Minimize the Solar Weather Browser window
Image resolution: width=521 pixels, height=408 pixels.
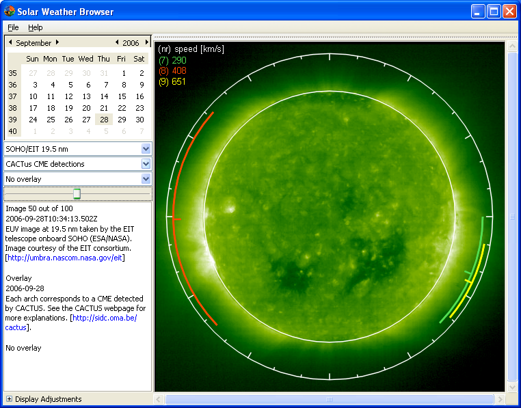(478, 12)
